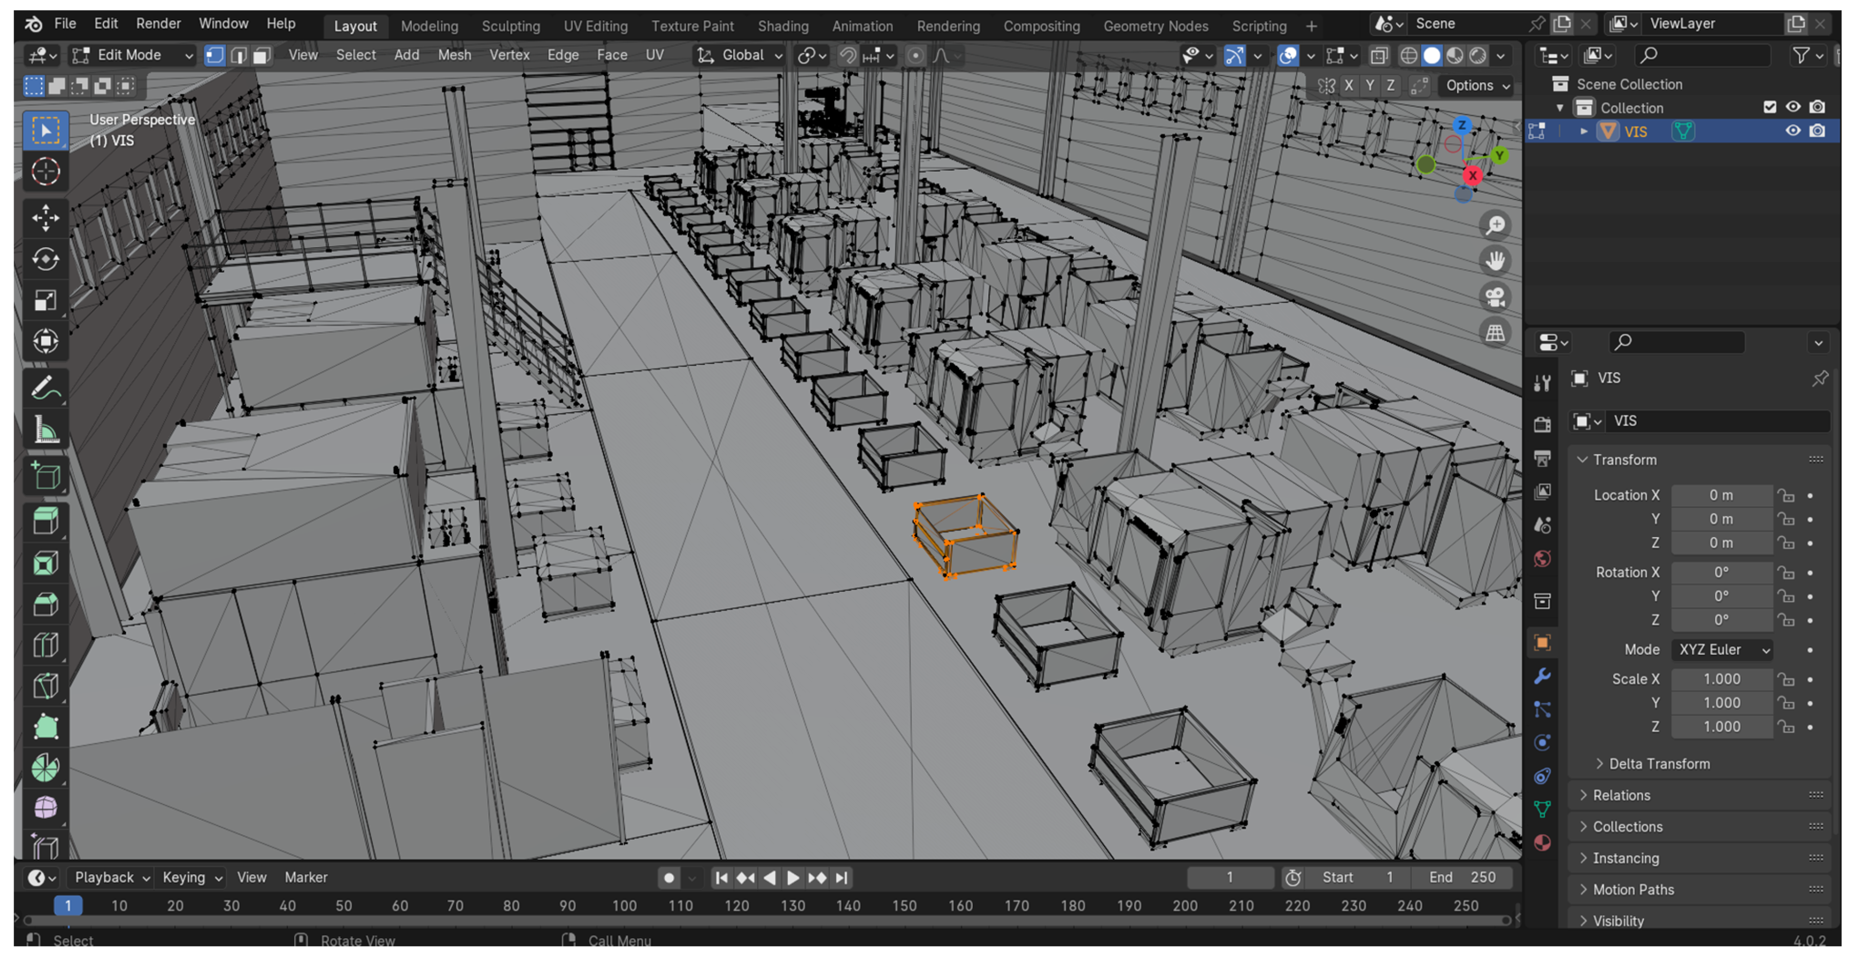Select the 3D Cursor tool
The height and width of the screenshot is (958, 1855).
tap(45, 171)
